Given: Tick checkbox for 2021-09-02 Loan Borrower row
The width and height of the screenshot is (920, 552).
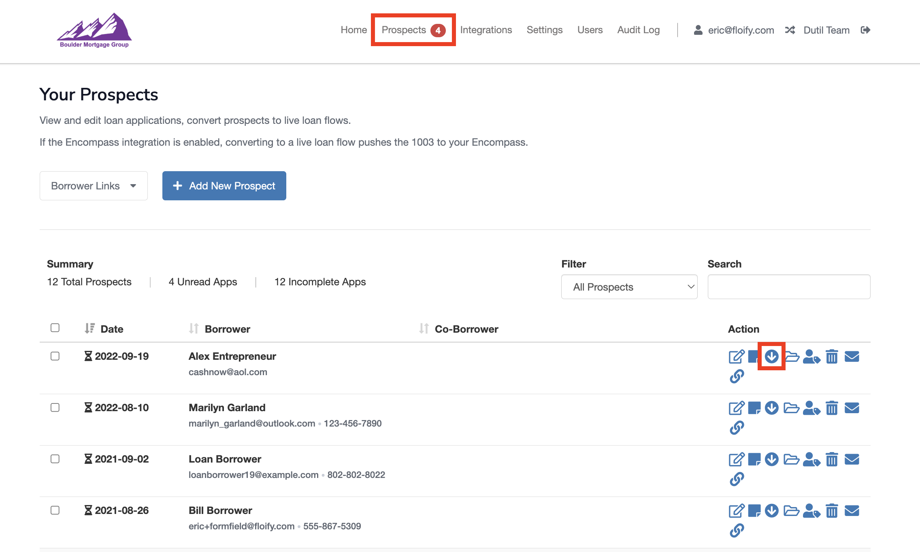Looking at the screenshot, I should pos(55,459).
